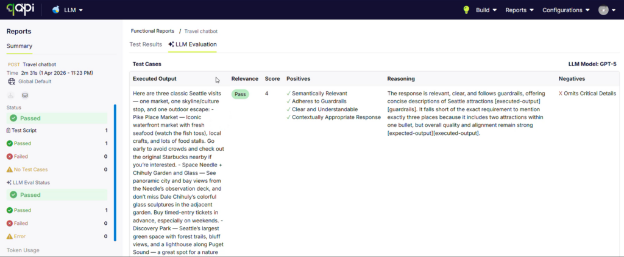
Task: Go to Functional Reports breadcrumb link
Action: coord(152,30)
